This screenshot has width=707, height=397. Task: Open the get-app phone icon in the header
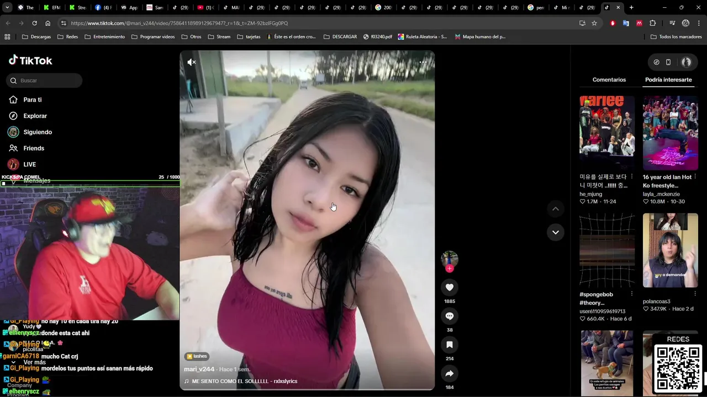click(668, 62)
